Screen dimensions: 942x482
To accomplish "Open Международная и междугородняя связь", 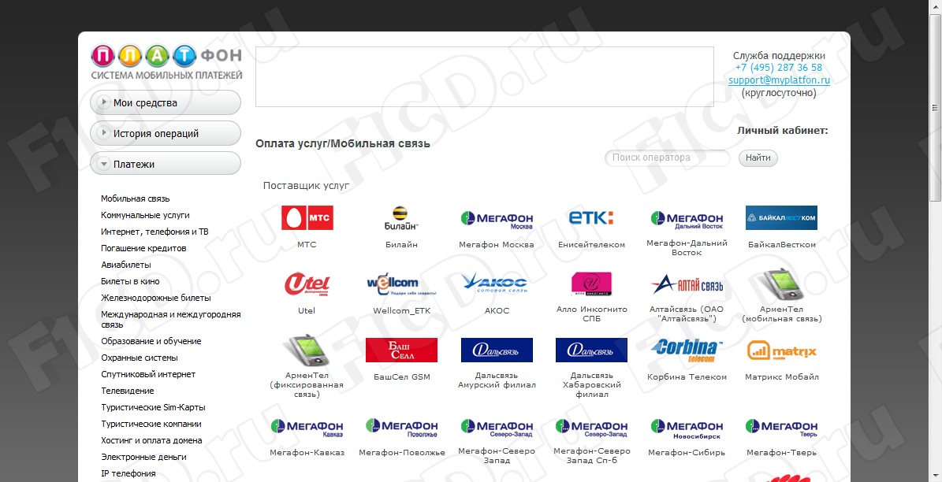I will pyautogui.click(x=170, y=319).
